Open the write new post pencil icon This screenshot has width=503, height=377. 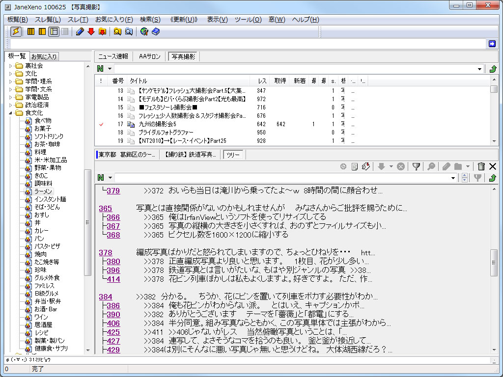click(x=80, y=31)
